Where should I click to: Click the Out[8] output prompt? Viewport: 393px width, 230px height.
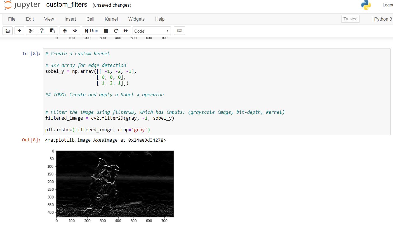click(31, 140)
